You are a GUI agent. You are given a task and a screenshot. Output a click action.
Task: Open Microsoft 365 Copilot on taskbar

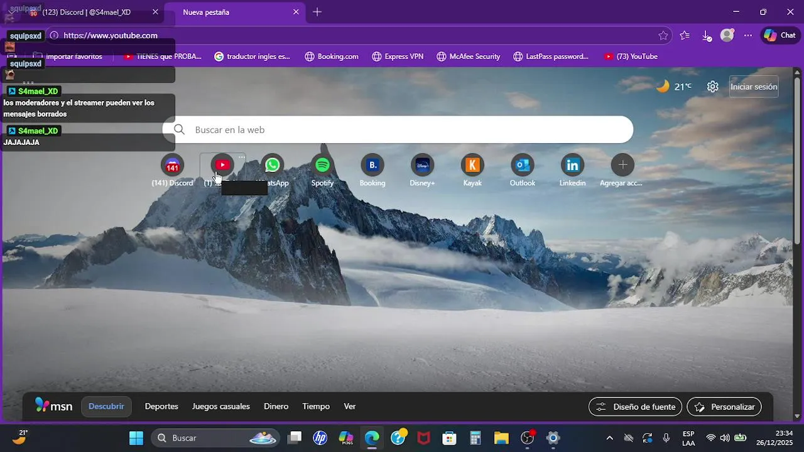(346, 438)
